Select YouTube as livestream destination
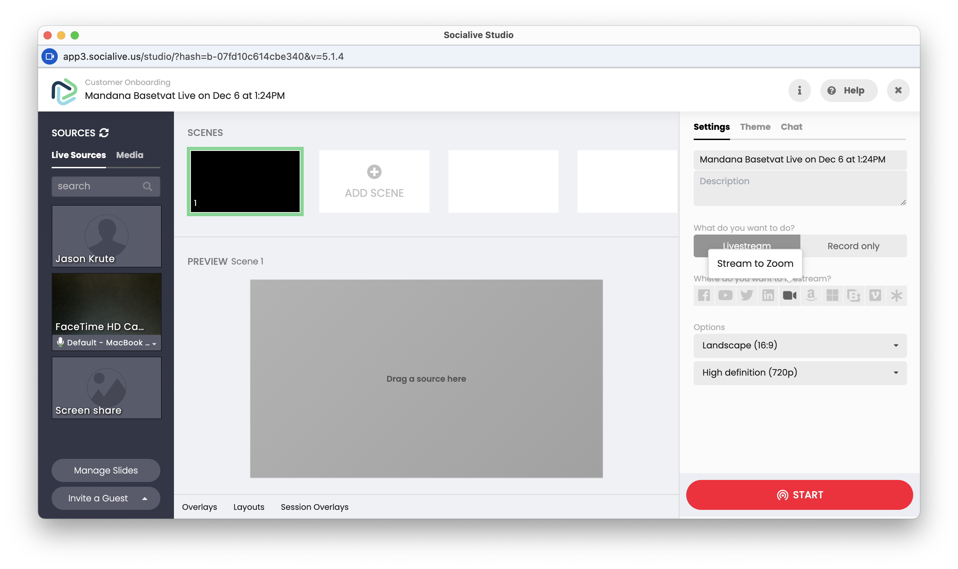 (x=725, y=295)
